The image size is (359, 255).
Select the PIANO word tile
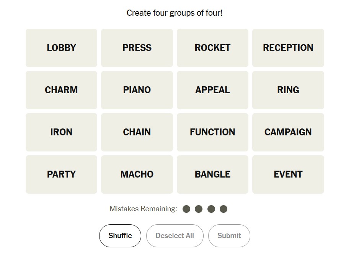click(137, 90)
